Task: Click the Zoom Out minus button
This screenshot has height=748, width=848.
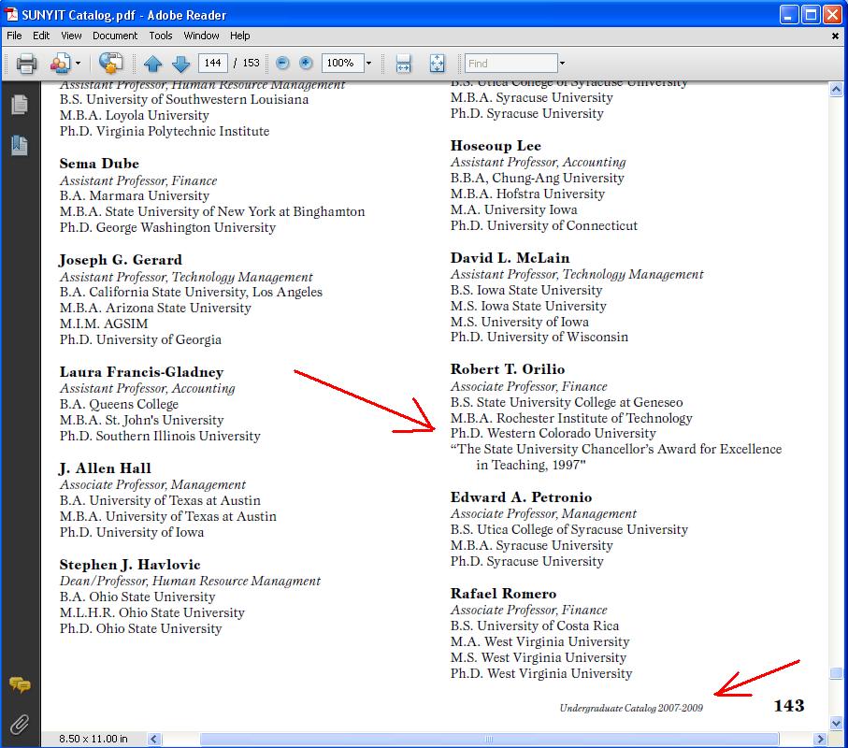Action: [282, 63]
